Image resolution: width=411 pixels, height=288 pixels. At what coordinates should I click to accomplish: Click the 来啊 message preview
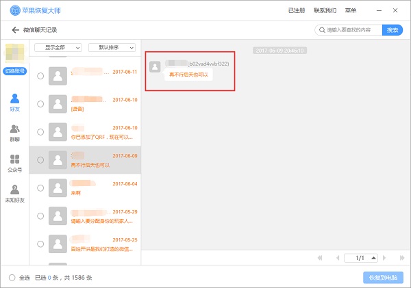76,193
